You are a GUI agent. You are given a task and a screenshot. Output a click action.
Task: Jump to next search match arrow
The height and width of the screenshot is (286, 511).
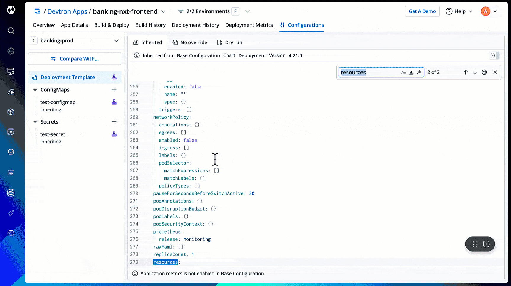click(475, 72)
